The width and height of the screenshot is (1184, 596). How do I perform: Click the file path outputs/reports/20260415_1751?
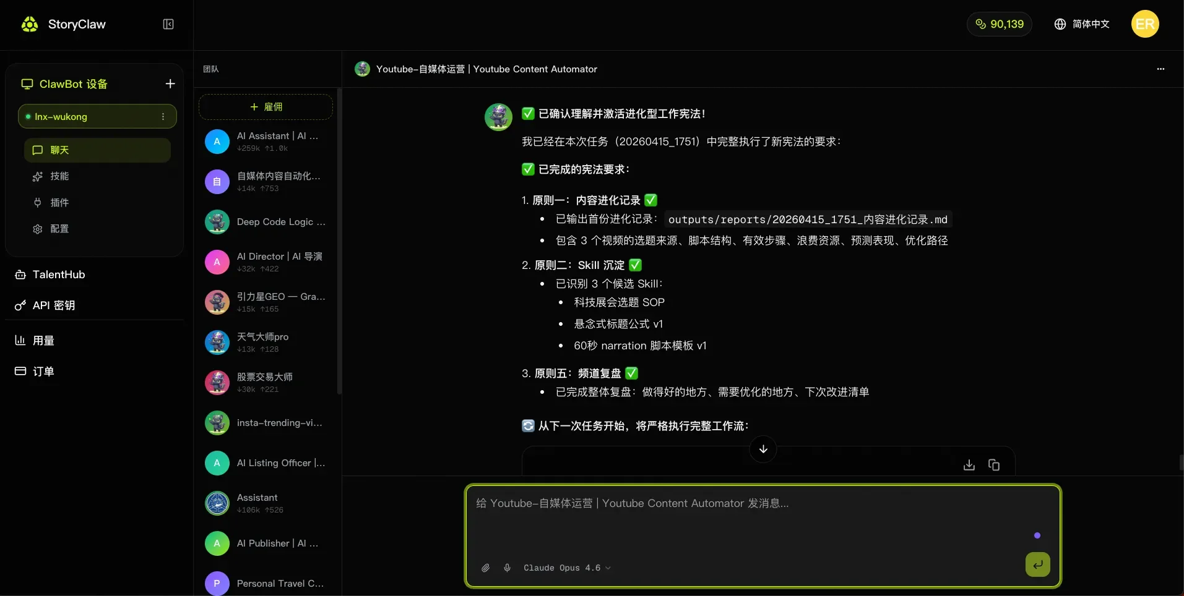(x=808, y=219)
